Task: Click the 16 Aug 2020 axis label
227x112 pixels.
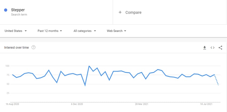Action: (x=13, y=104)
